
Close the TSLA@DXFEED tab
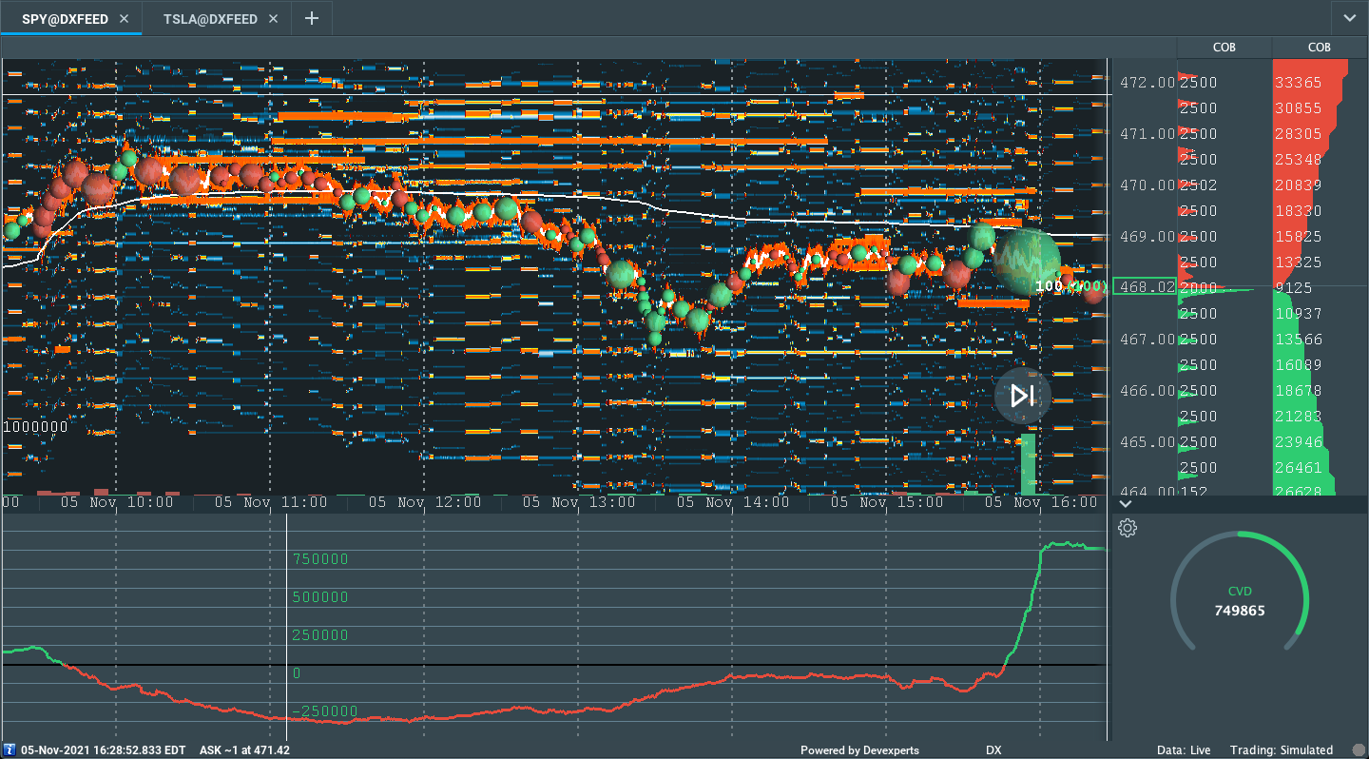click(273, 19)
